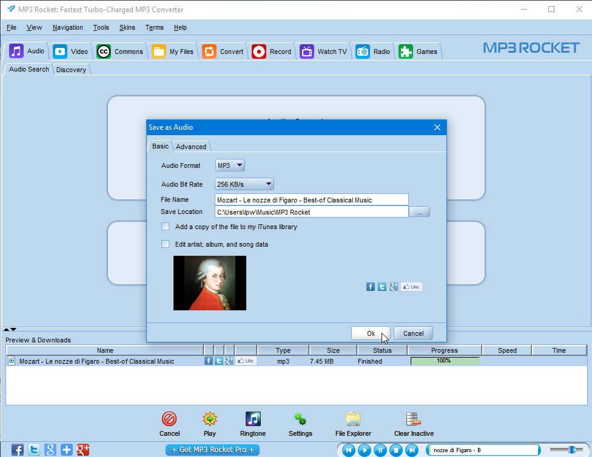
Task: Expand the Audio Format dropdown
Action: 230,165
